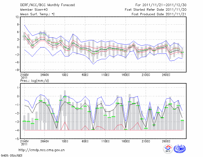Screen dimensions: 203x157
Task: Click the Prec.: log(mm/d) chart label
Action: pos(34,81)
